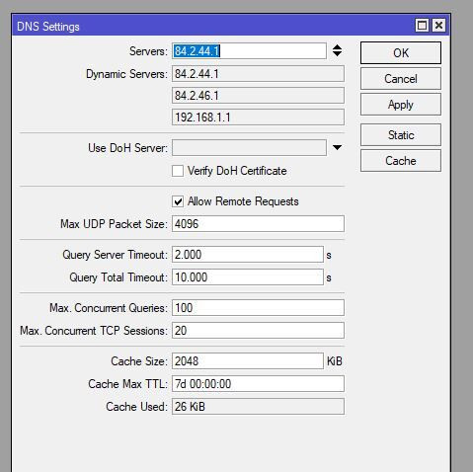Disable Allow Remote Requests checkbox
Image resolution: width=473 pixels, height=472 pixels.
[x=178, y=201]
